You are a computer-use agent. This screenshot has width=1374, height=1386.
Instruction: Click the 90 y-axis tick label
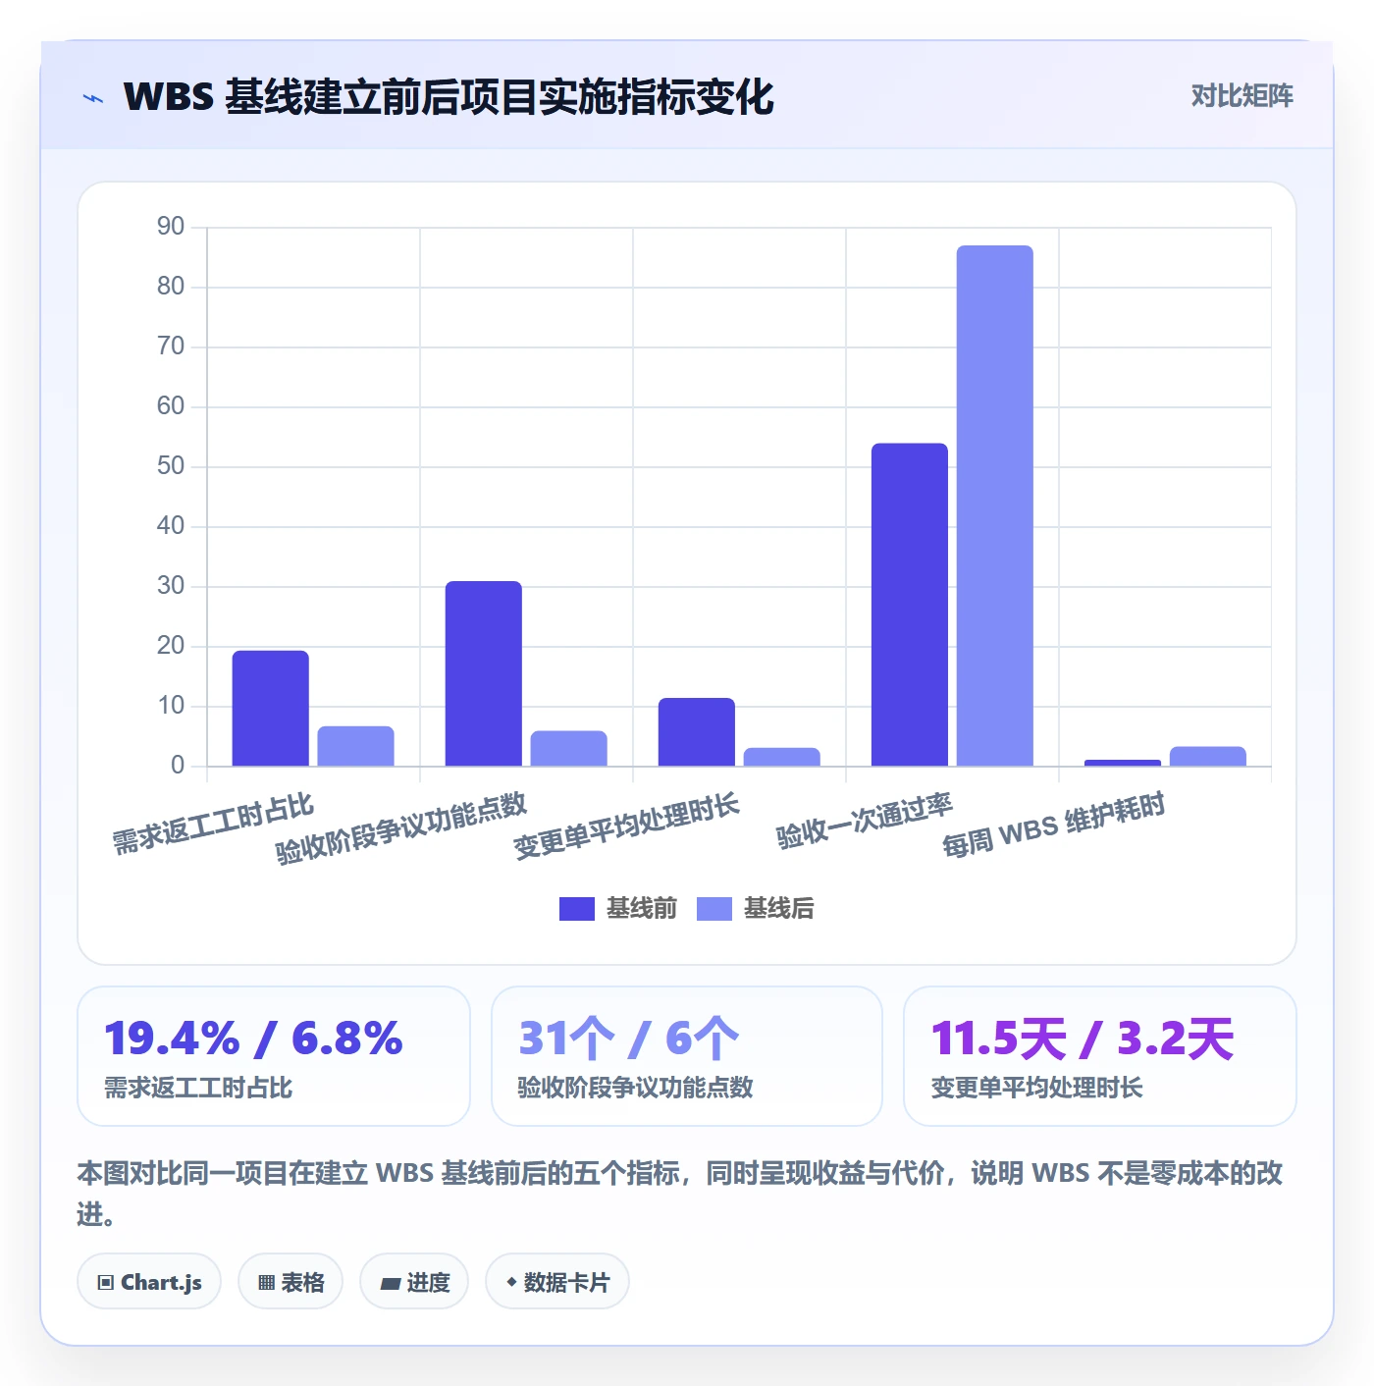coord(171,227)
